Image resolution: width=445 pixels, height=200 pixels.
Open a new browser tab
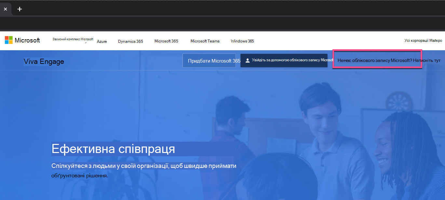[x=20, y=9]
